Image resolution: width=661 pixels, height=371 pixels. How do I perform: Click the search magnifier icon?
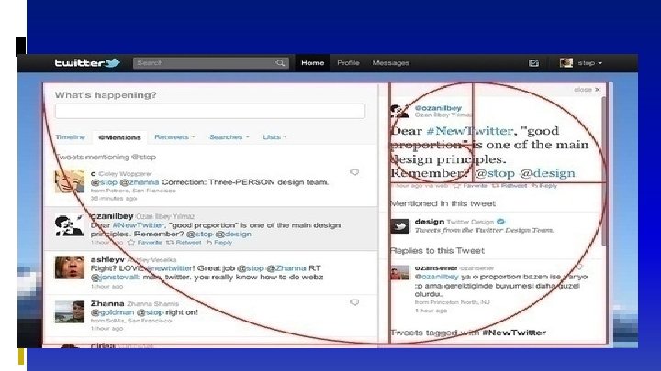pyautogui.click(x=280, y=63)
